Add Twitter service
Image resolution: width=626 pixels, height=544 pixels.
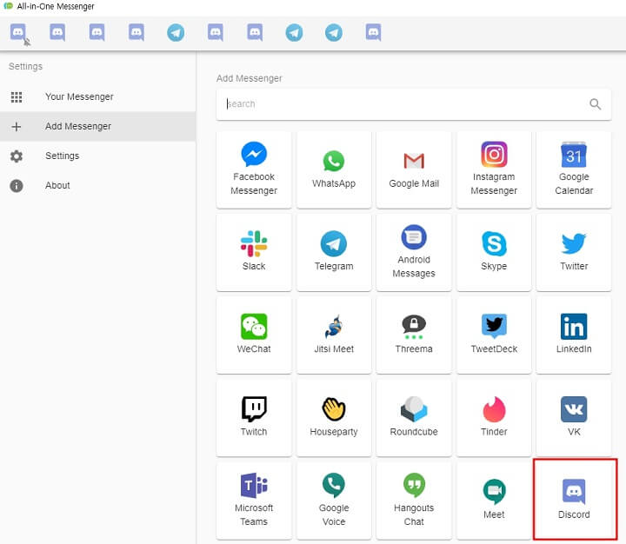coord(574,252)
